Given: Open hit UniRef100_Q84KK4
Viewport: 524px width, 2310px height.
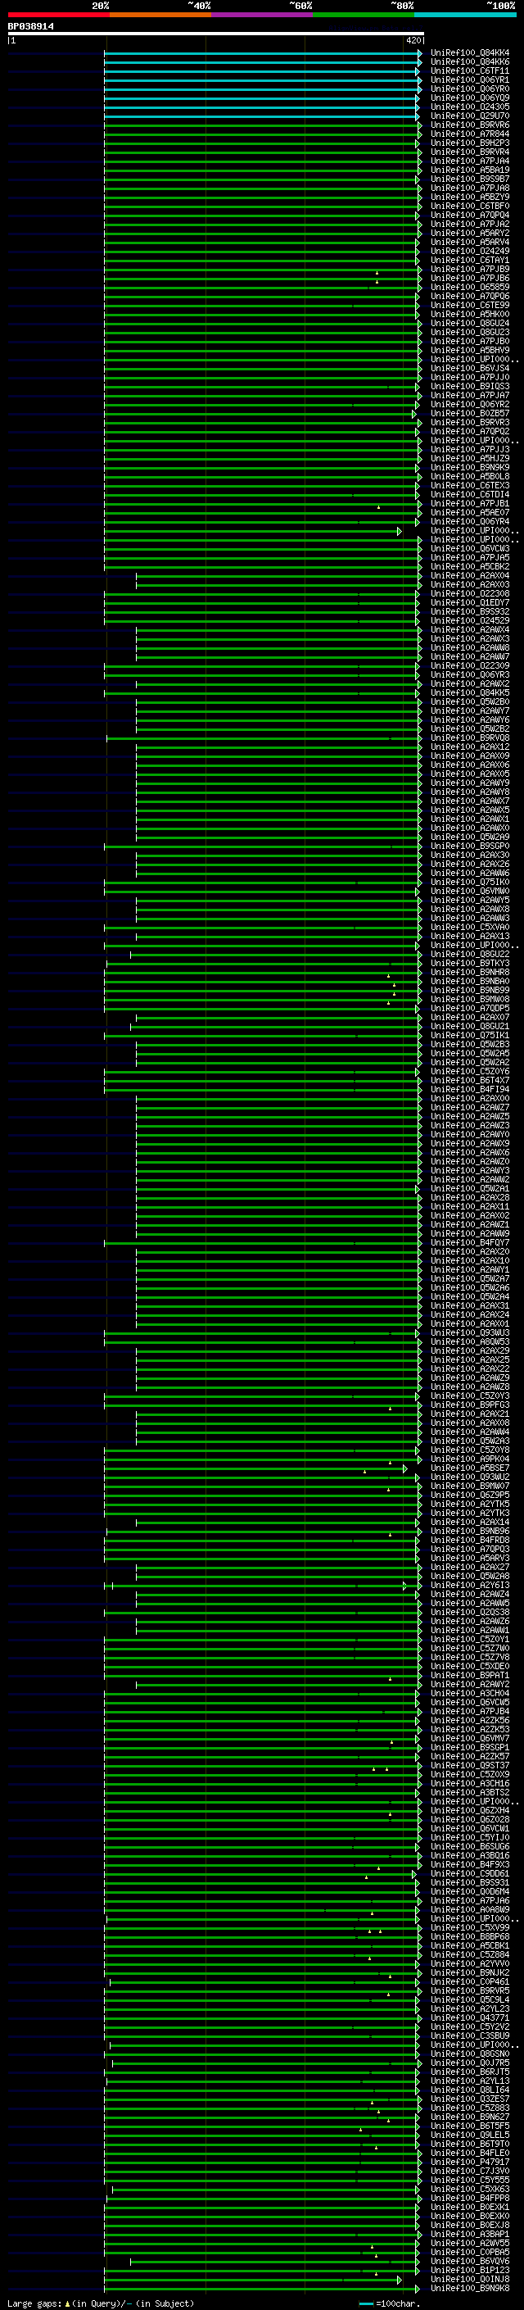Looking at the screenshot, I should [x=470, y=53].
